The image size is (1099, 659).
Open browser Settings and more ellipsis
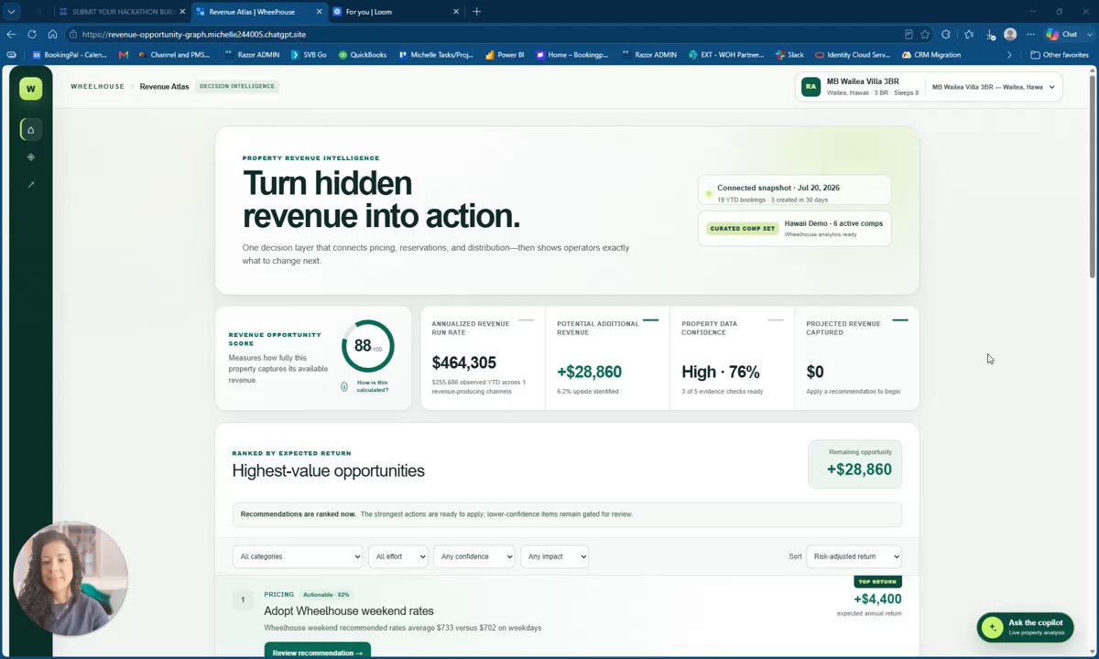(1031, 35)
